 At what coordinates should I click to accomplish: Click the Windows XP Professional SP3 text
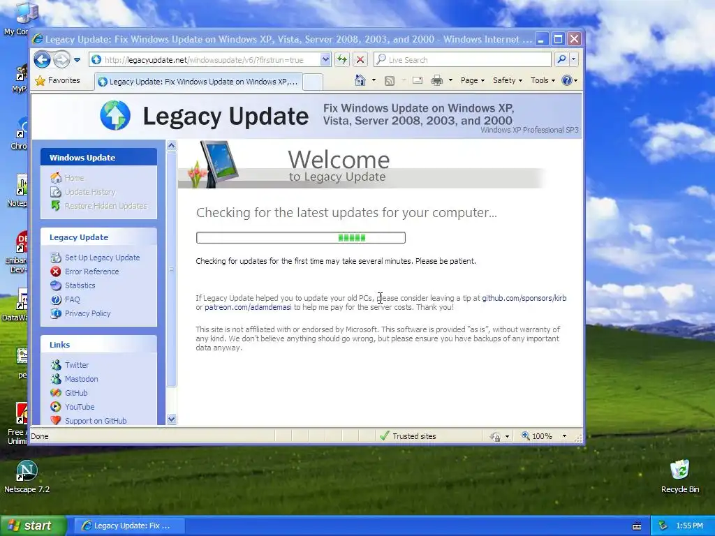click(x=529, y=130)
